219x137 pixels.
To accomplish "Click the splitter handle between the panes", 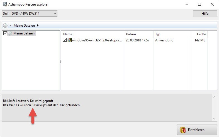I will pos(60,61).
